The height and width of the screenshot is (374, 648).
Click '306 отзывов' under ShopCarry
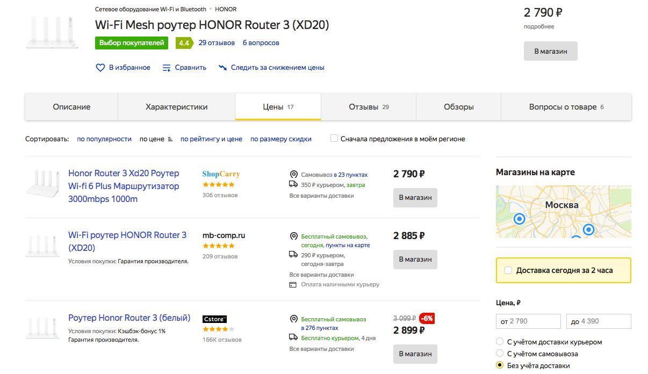(x=220, y=195)
